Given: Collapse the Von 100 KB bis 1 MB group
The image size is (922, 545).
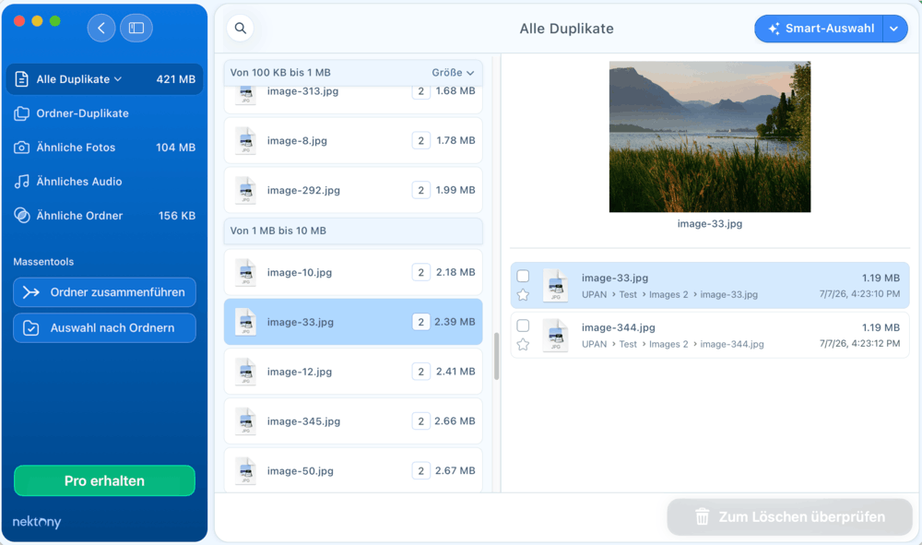Looking at the screenshot, I should click(x=353, y=72).
